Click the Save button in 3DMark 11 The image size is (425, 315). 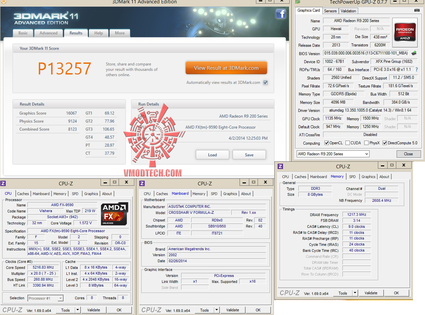click(x=249, y=155)
